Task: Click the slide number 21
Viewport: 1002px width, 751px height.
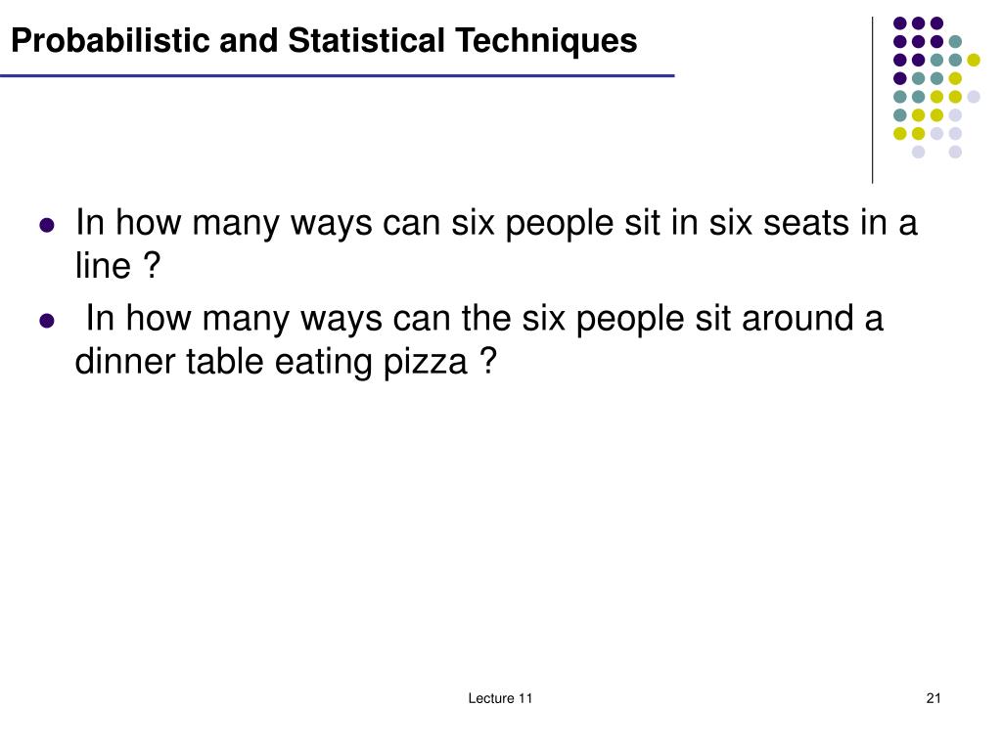Action: [934, 698]
